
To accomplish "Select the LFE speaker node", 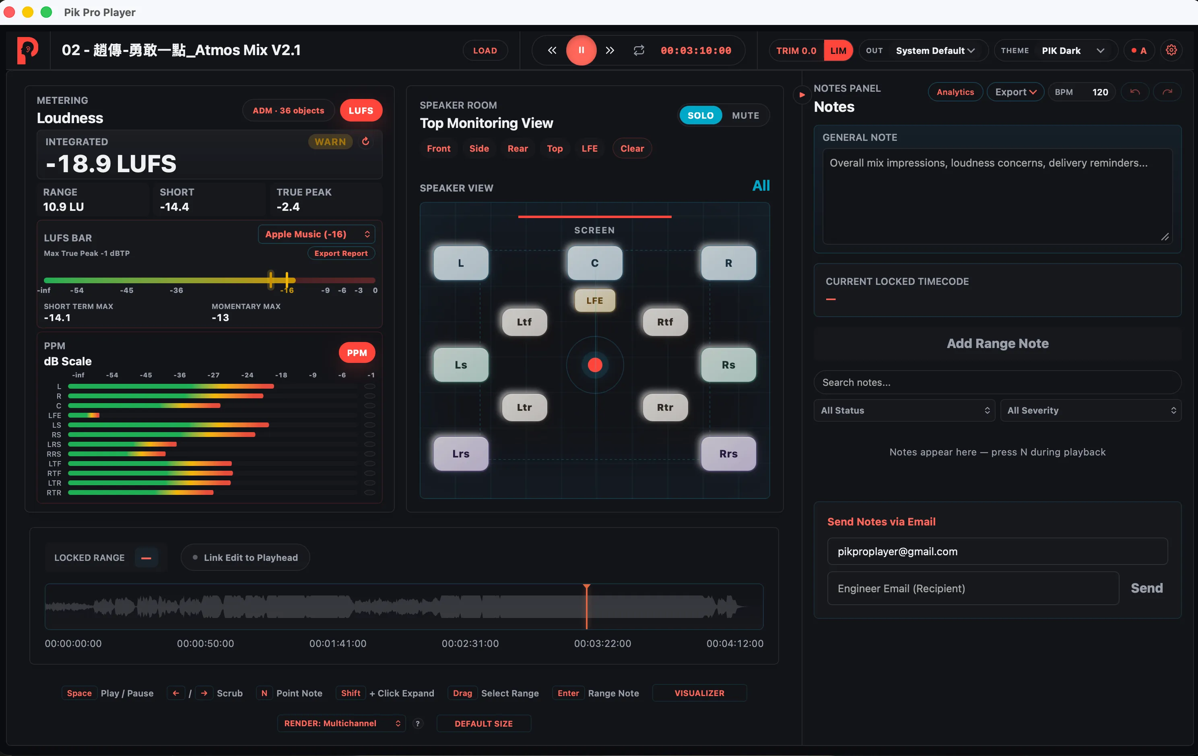I will [x=594, y=301].
